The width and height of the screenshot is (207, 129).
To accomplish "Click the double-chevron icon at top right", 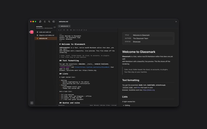I will tap(176, 22).
